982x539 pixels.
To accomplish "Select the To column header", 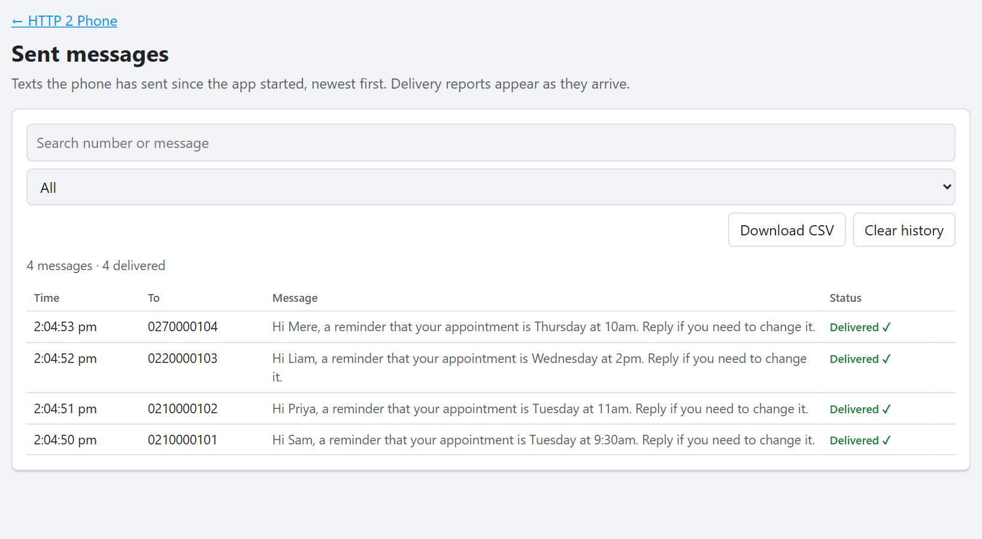I will coord(154,298).
